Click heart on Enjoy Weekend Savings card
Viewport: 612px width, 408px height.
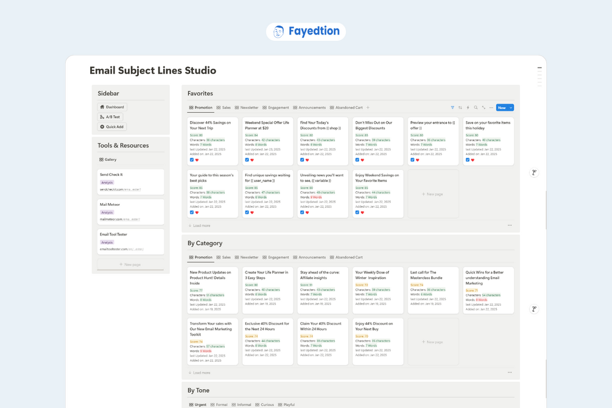(x=362, y=213)
